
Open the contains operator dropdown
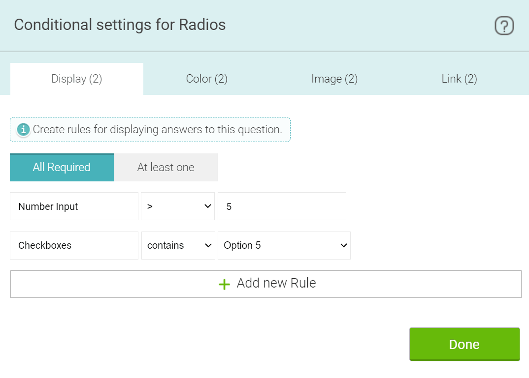[x=178, y=245]
